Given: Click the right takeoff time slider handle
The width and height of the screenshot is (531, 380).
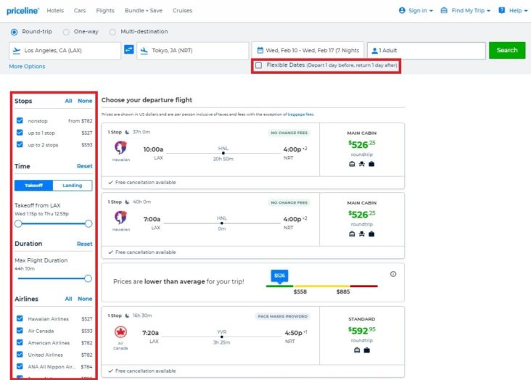Looking at the screenshot, I should point(88,223).
